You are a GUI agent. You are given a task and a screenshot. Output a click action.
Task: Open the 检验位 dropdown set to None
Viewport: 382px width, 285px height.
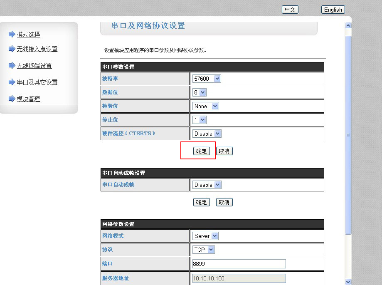(205, 106)
